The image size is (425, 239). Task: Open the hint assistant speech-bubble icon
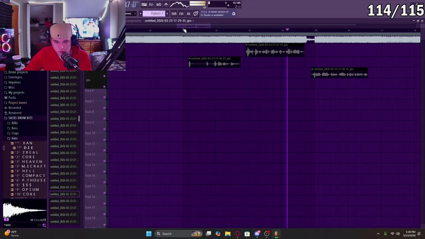(x=196, y=14)
